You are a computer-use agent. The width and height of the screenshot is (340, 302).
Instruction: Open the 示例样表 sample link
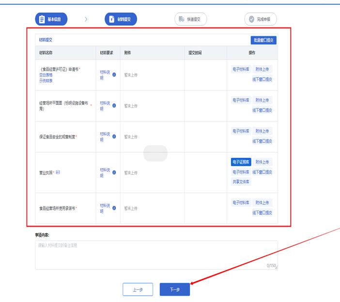point(47,80)
